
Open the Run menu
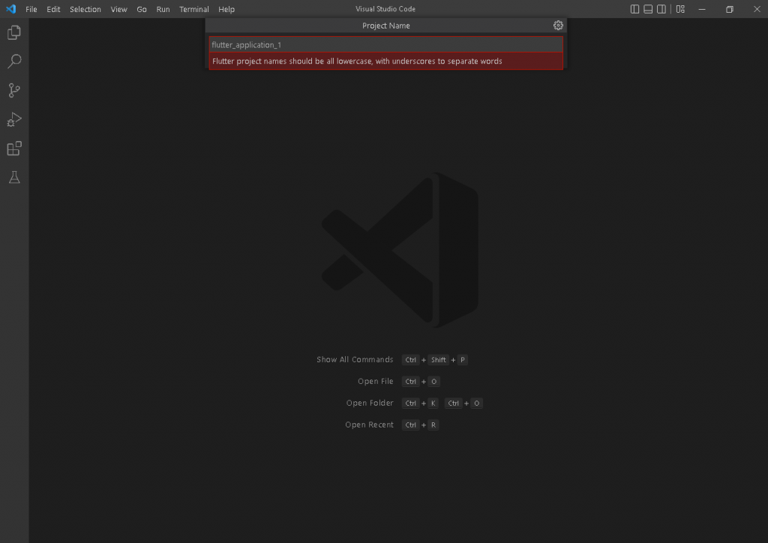tap(163, 9)
